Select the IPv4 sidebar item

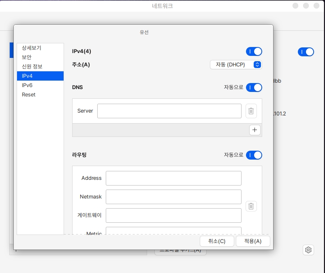[27, 76]
